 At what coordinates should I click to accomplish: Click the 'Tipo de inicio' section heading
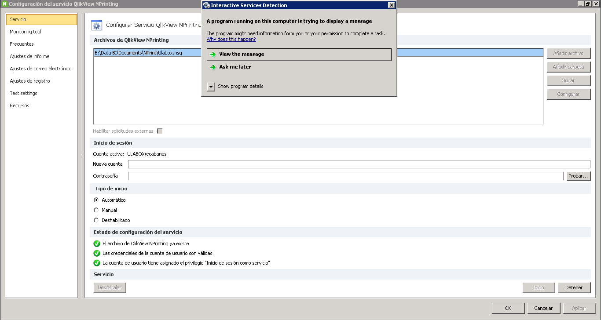[111, 189]
